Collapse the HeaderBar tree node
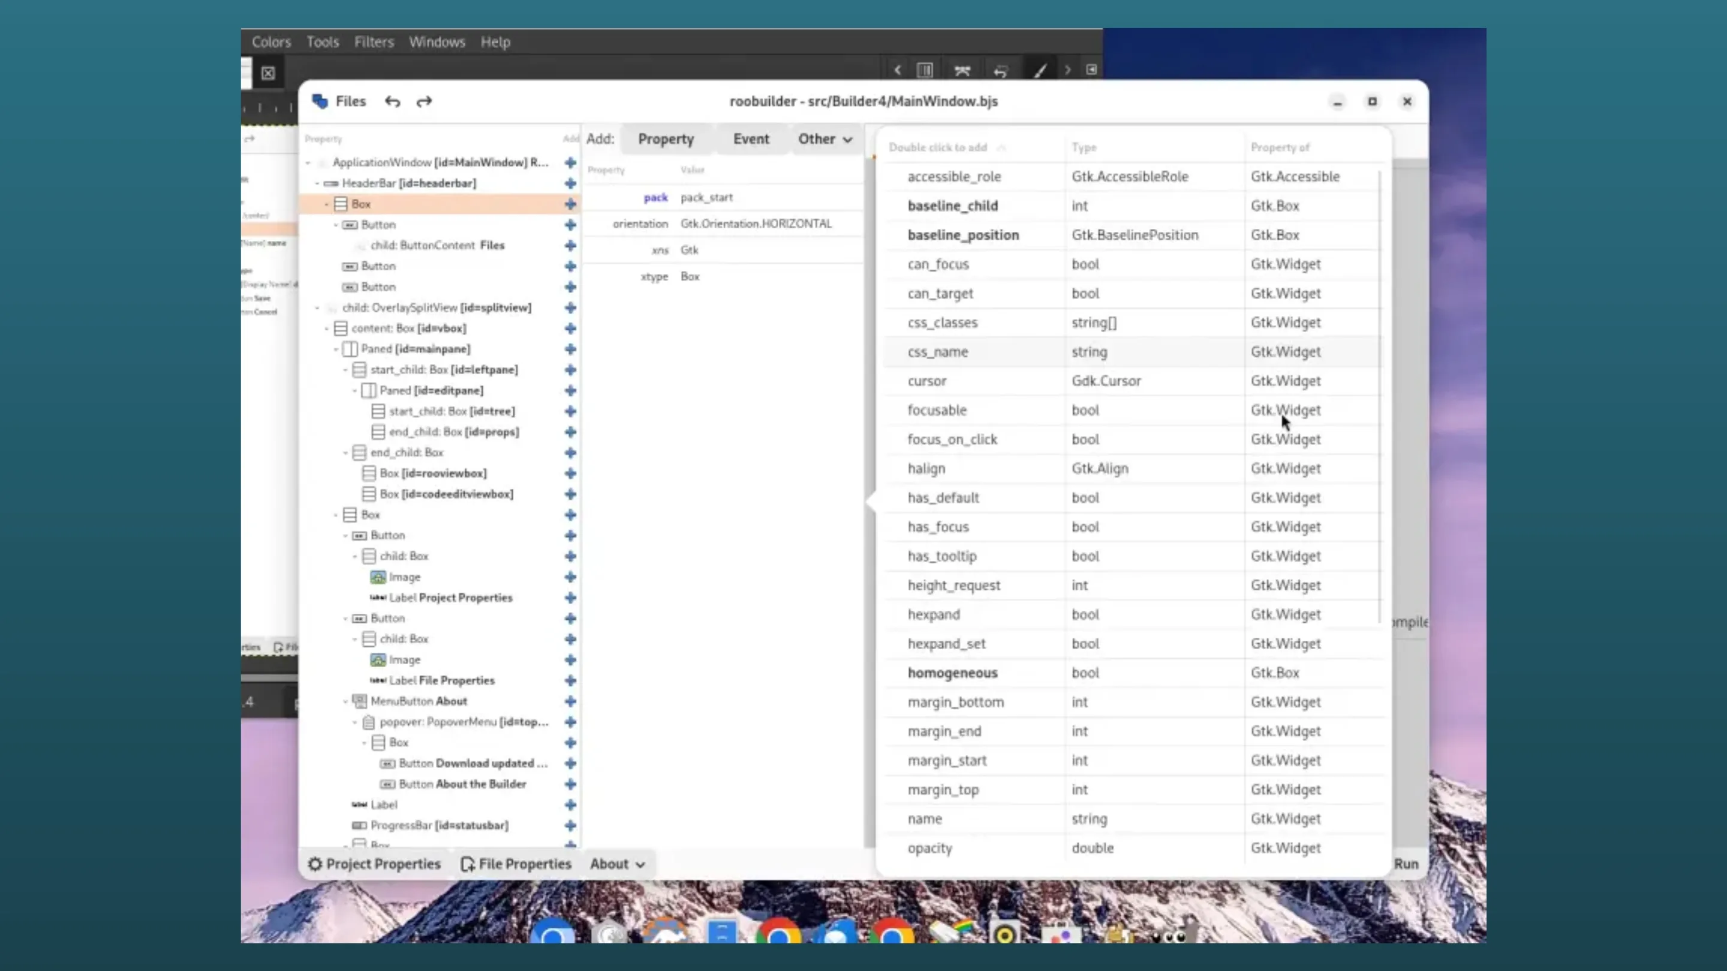Screen dimensions: 1727x971 coord(318,183)
